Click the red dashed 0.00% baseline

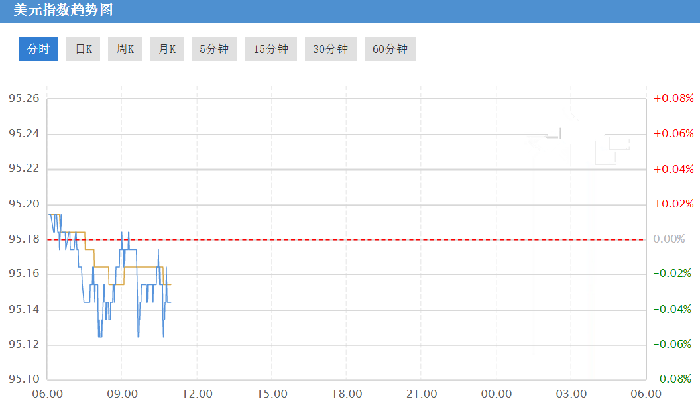(x=347, y=240)
